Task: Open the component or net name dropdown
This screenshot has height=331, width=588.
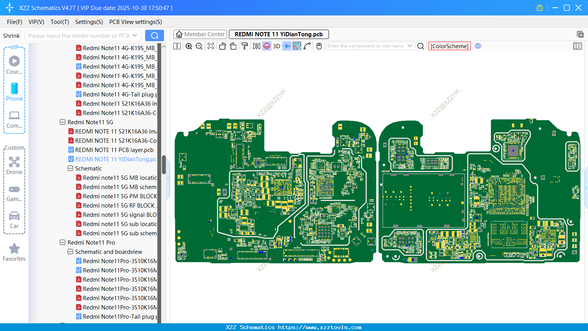Action: pyautogui.click(x=410, y=46)
